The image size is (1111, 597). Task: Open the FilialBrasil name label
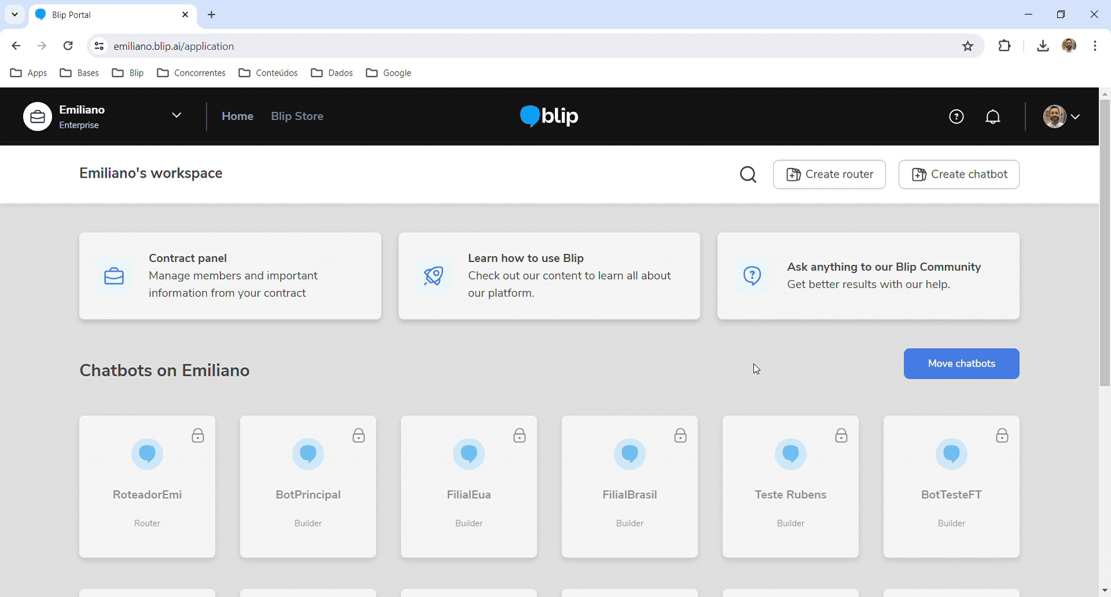click(x=630, y=495)
